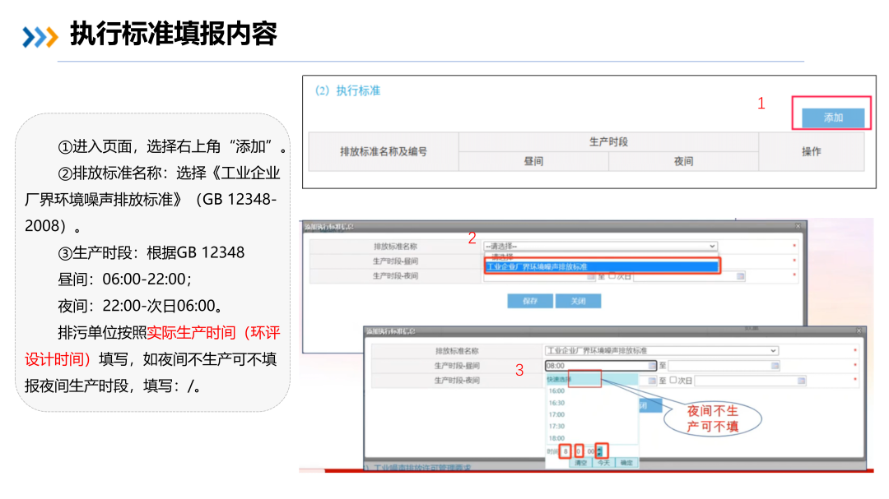Click the triple-chevron icon before the title
889x499 pixels.
40,37
